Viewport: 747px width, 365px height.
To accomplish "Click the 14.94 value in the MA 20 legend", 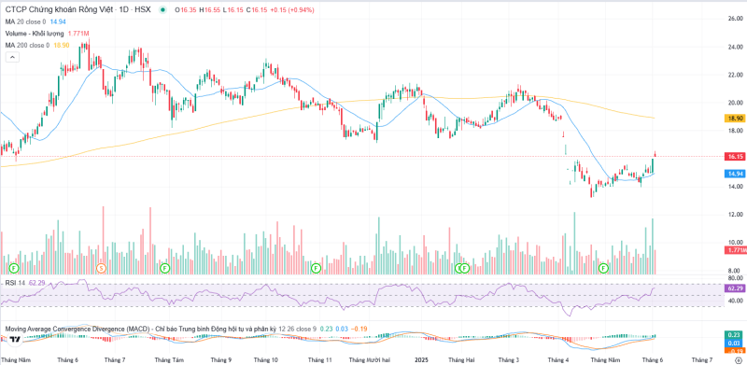I will (58, 21).
